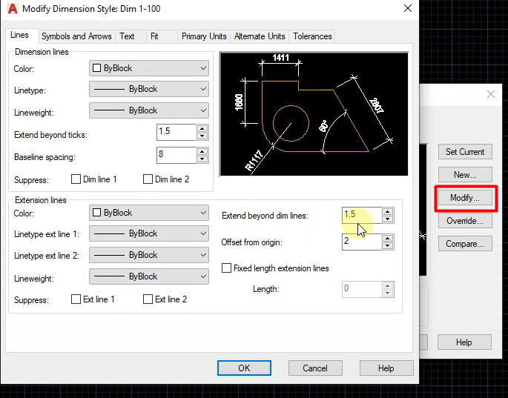Increase Extend beyond ticks value
The width and height of the screenshot is (508, 398).
tap(202, 128)
